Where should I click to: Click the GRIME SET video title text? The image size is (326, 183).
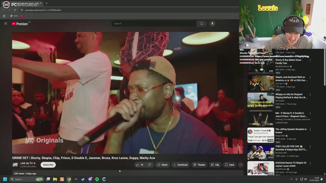84,158
